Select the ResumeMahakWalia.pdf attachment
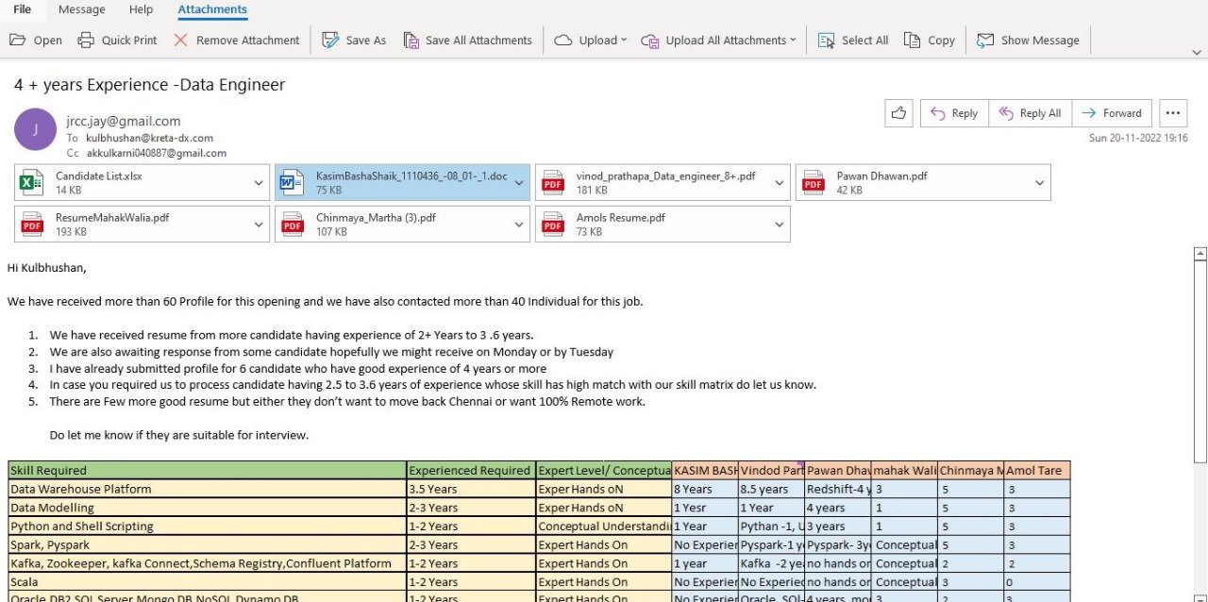 (x=132, y=224)
